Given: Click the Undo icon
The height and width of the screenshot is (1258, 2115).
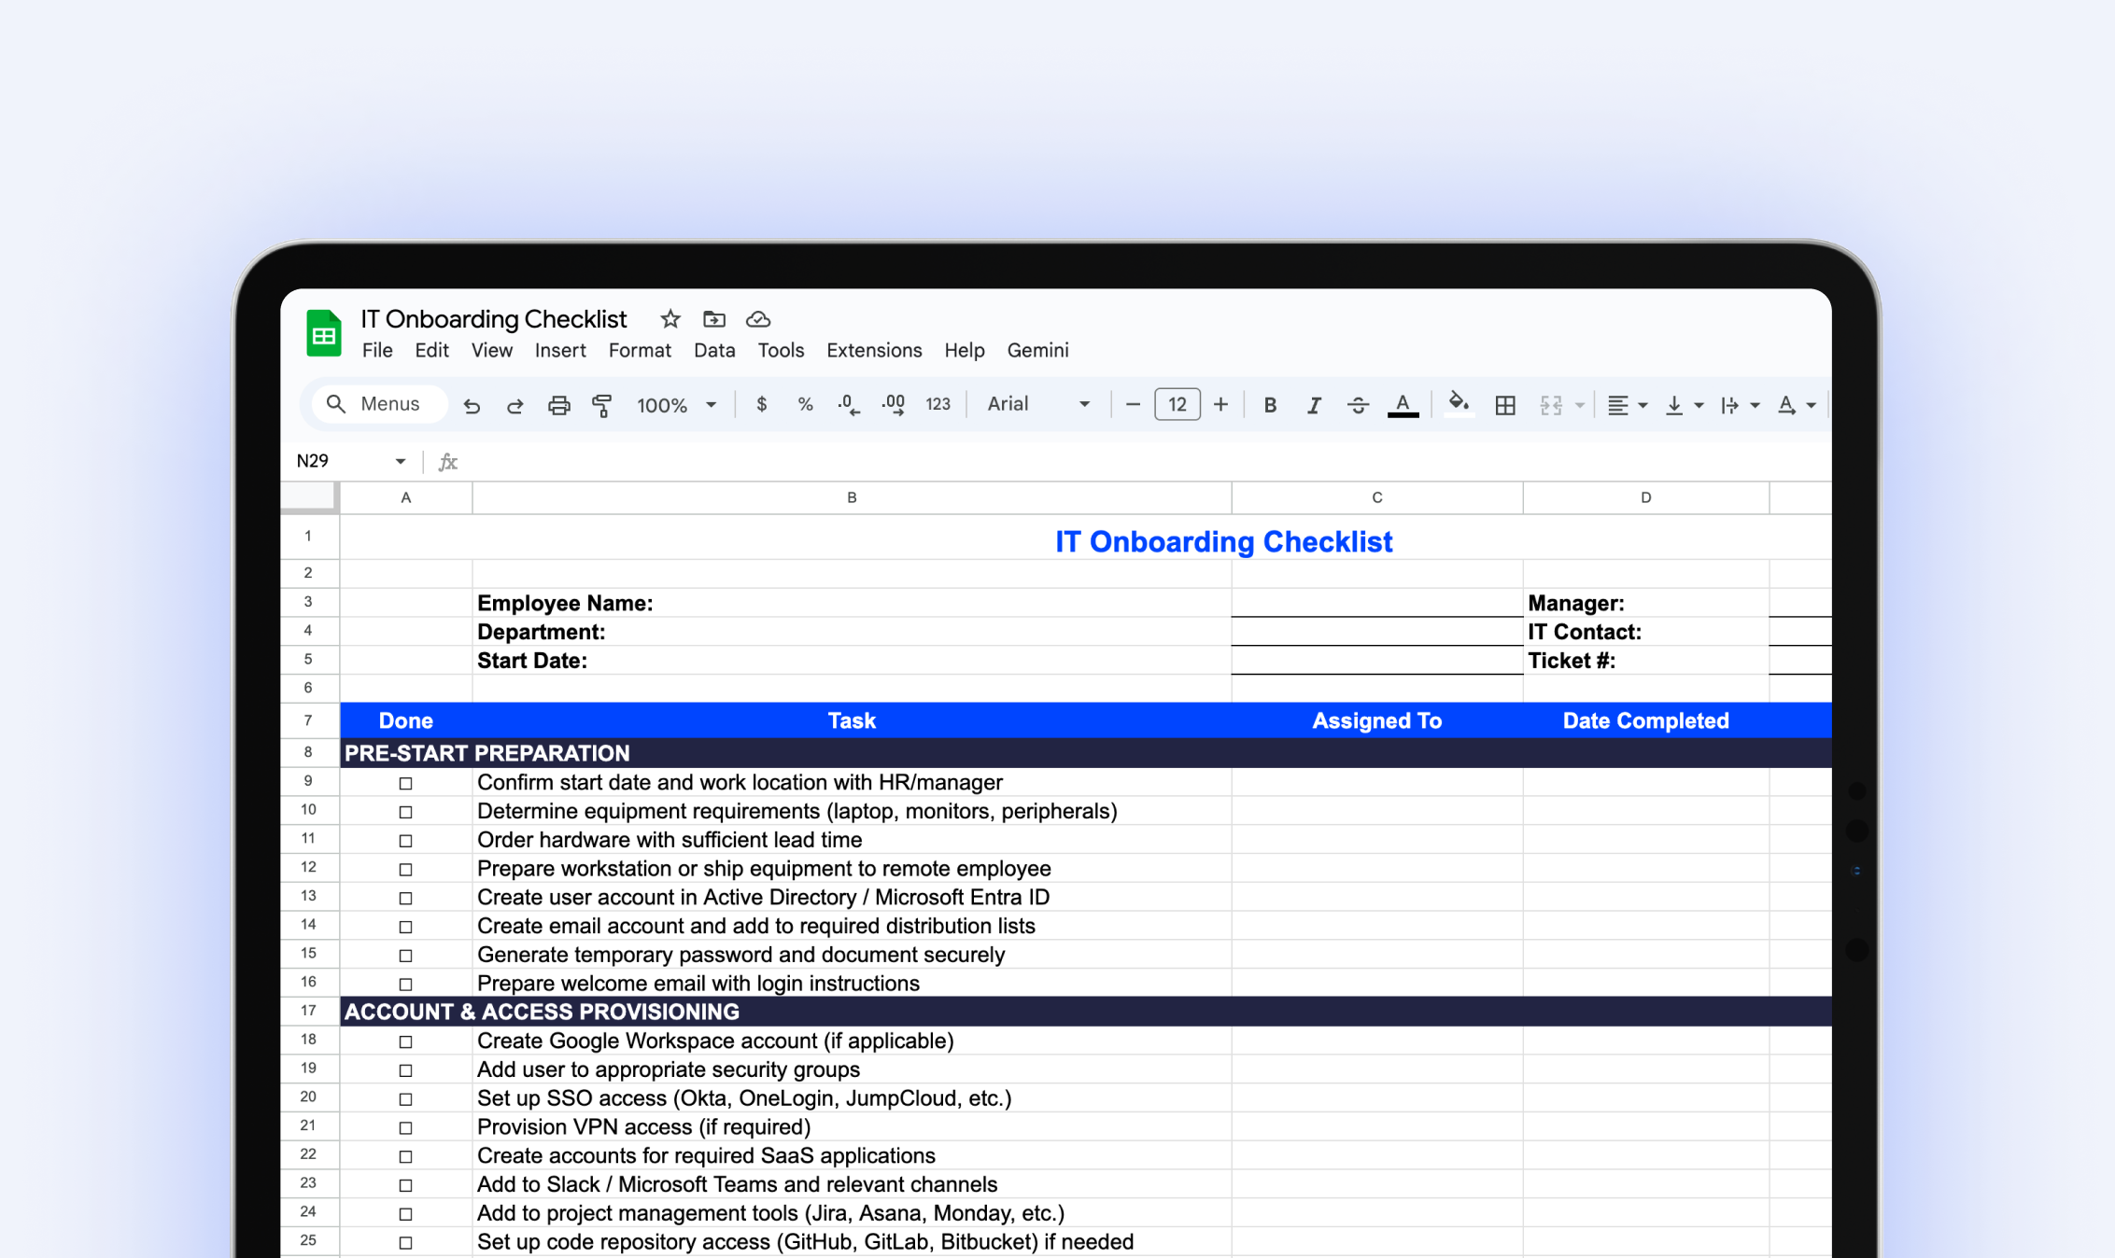Looking at the screenshot, I should (472, 404).
